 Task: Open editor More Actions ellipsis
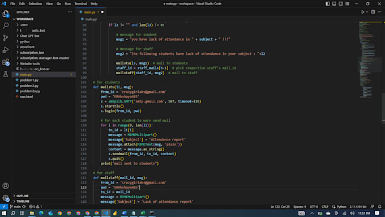[379, 12]
